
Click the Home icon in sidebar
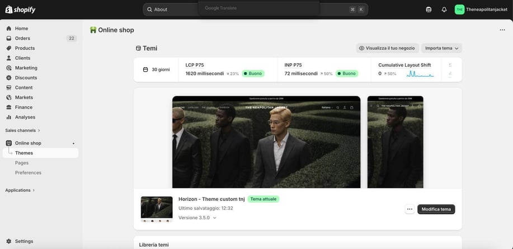tap(9, 29)
